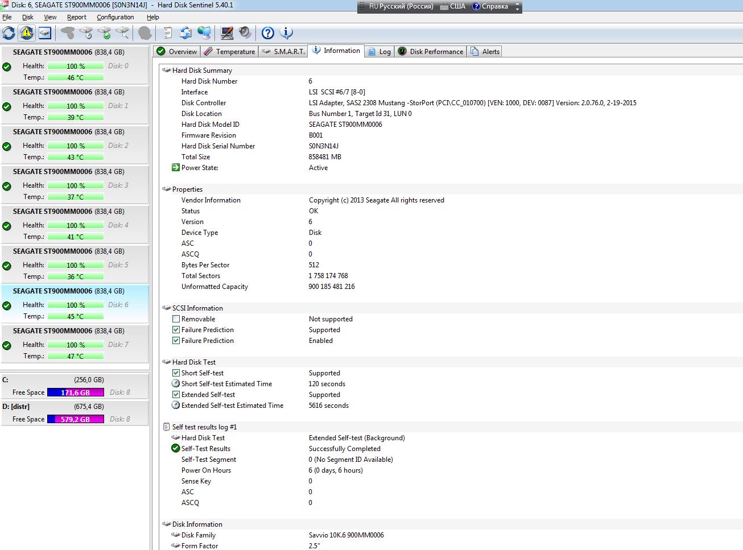Click the serial number value S0N3N14J
Viewport: 743px width, 550px height.
(x=324, y=146)
